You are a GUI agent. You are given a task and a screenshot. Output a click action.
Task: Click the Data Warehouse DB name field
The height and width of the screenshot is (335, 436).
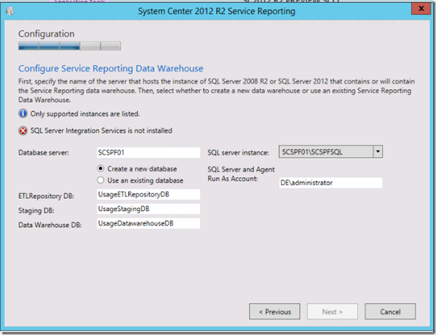148,223
